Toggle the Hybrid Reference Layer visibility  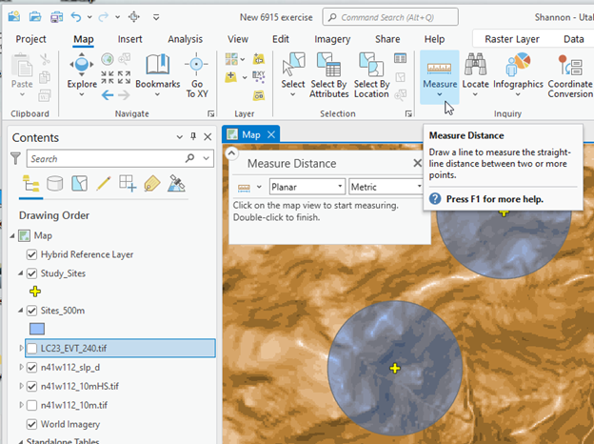pyautogui.click(x=33, y=254)
